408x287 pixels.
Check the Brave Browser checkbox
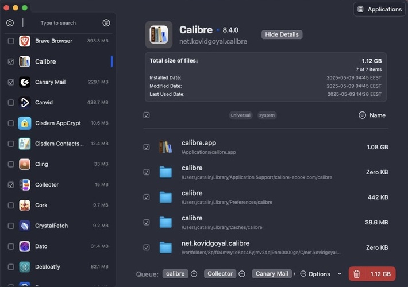[x=11, y=41]
